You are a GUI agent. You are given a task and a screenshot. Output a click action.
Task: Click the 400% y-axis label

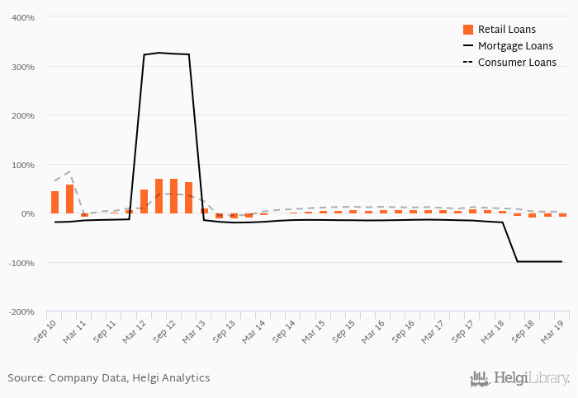coord(23,17)
